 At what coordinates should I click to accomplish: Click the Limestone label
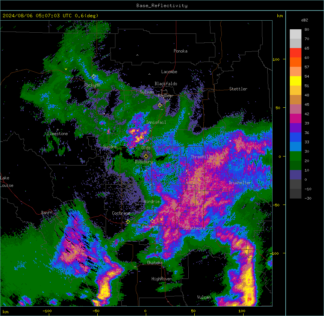tap(58, 134)
